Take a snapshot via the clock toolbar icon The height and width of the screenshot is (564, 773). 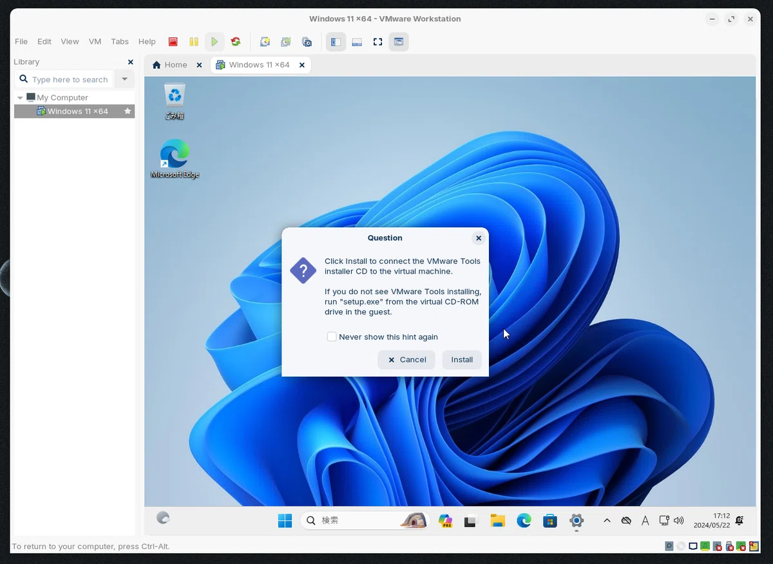[265, 42]
